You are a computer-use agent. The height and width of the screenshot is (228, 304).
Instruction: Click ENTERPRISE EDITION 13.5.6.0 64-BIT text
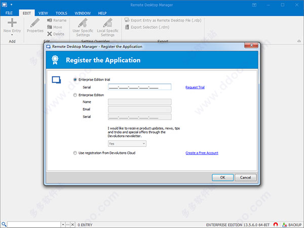(238, 225)
